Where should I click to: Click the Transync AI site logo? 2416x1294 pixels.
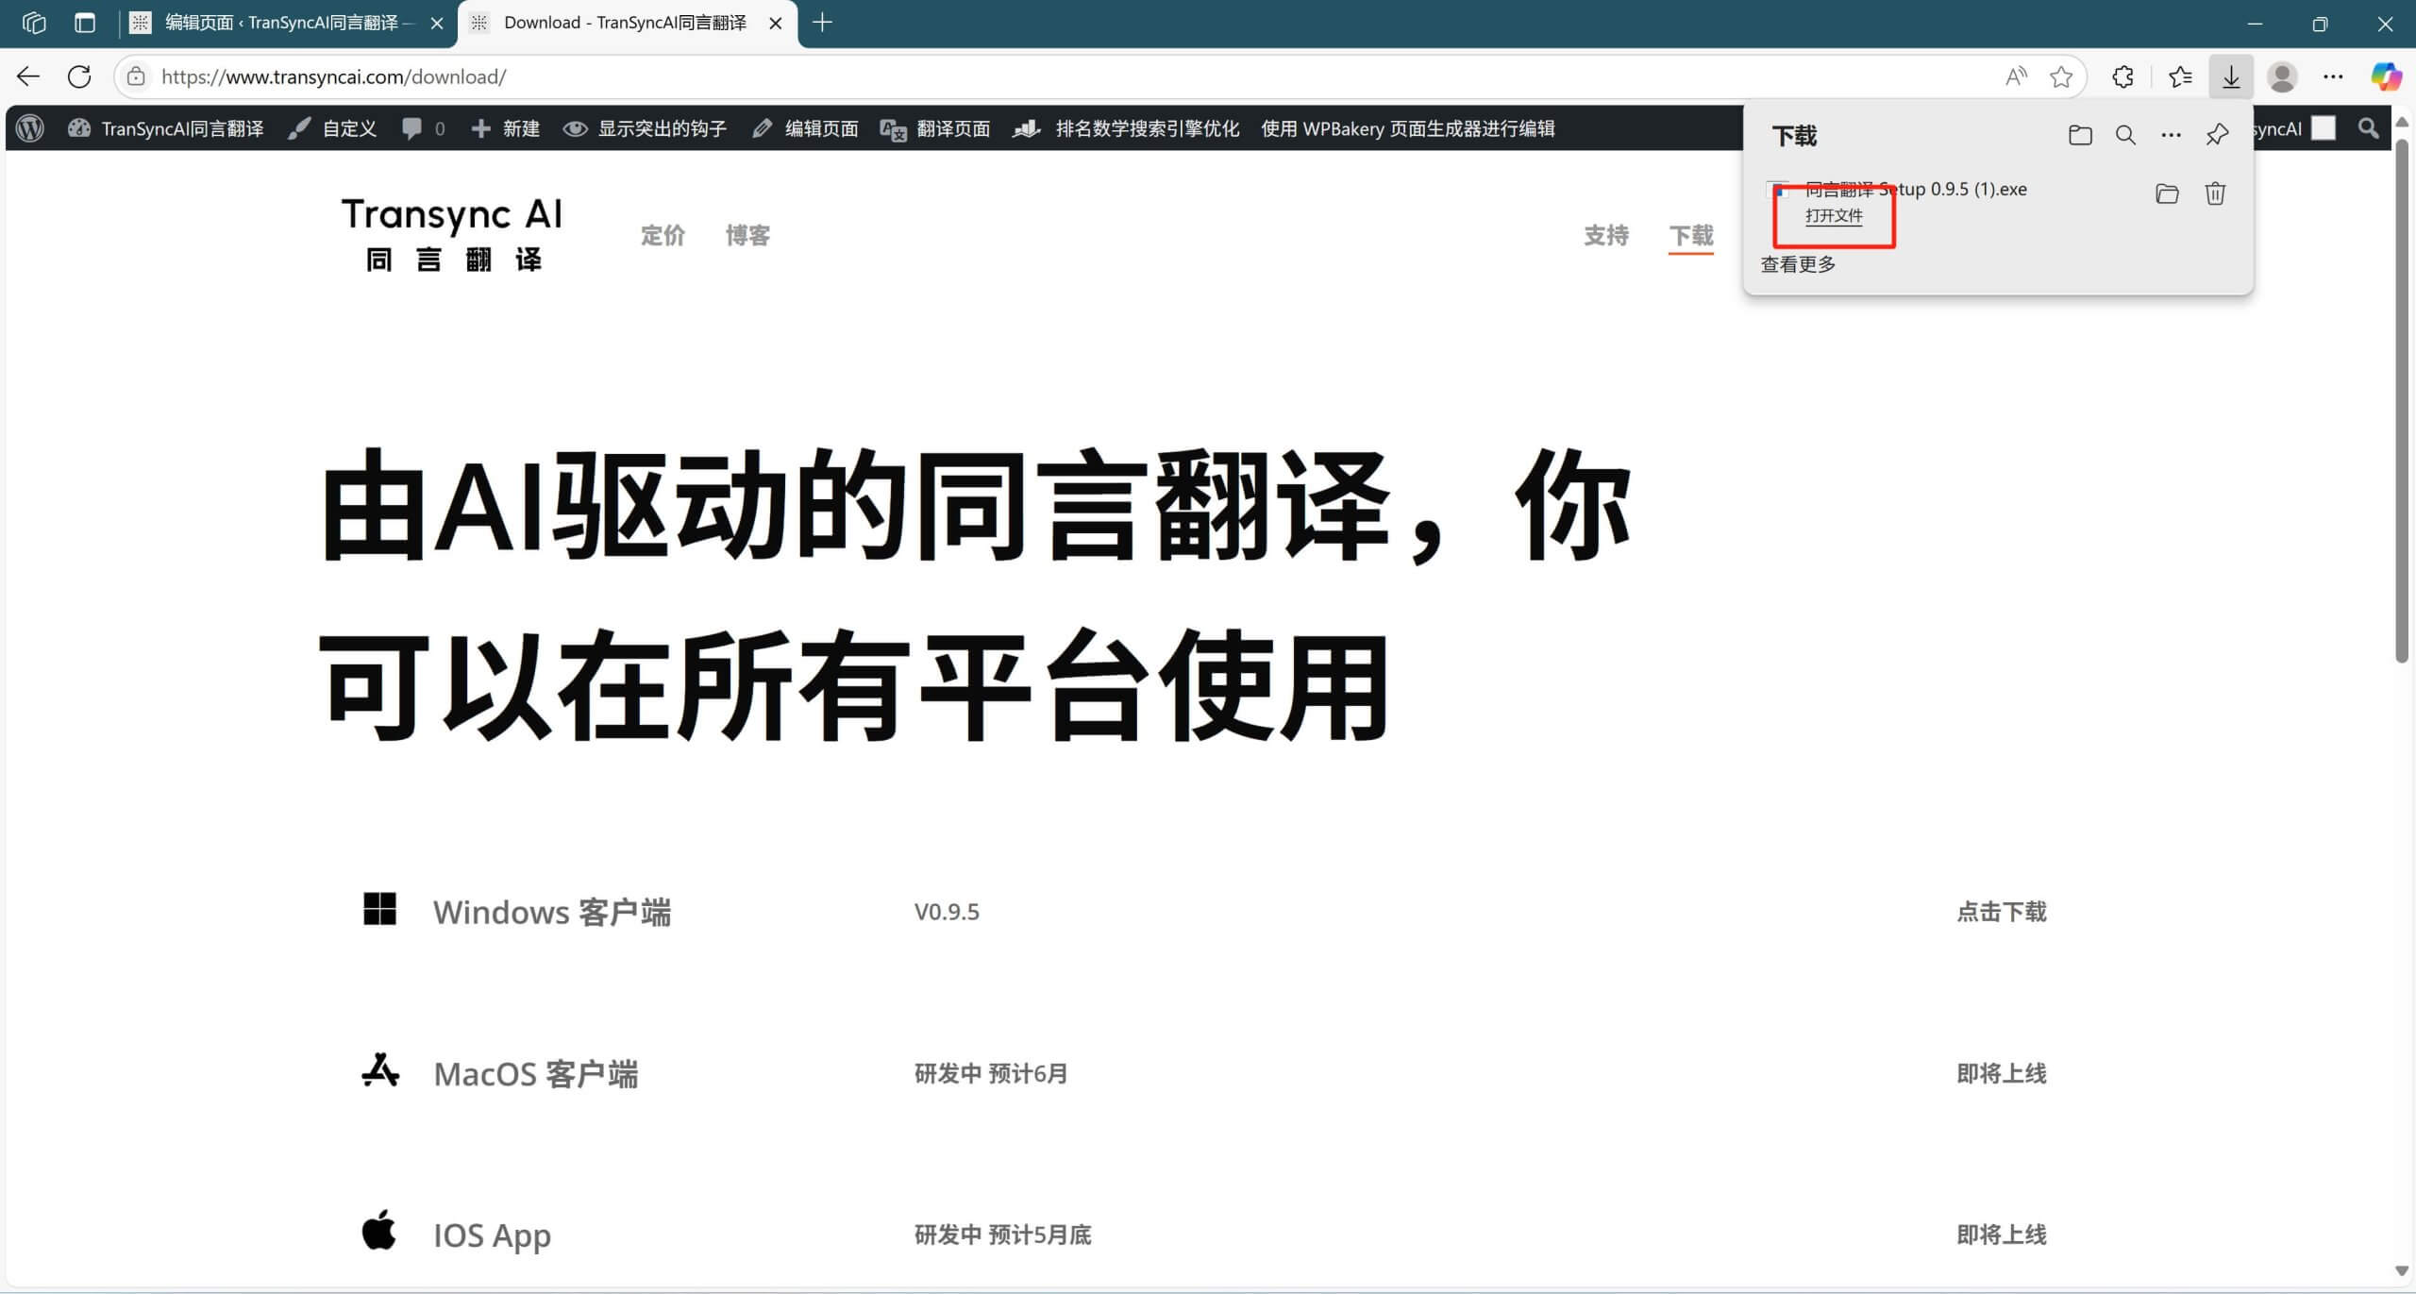(x=452, y=234)
